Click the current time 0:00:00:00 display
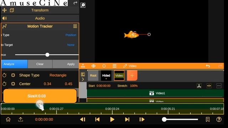 coord(44,119)
